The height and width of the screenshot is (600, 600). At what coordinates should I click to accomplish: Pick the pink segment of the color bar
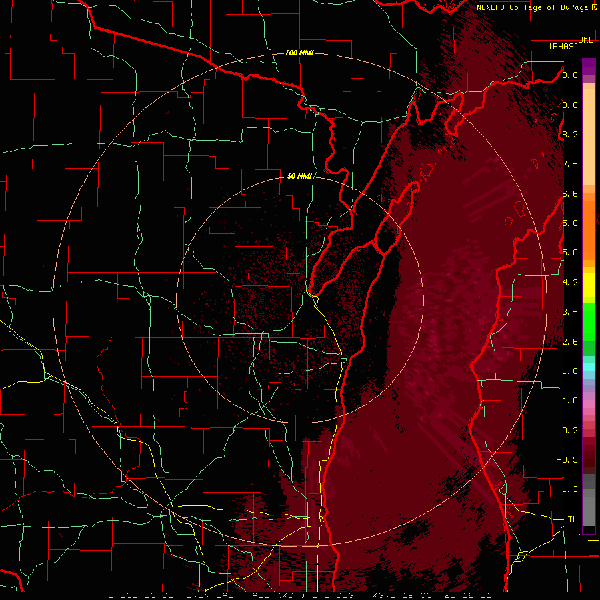589,403
